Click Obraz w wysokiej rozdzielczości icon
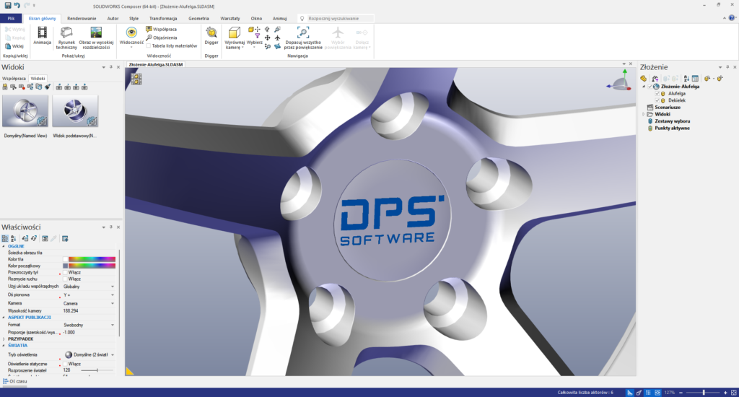The image size is (739, 397). 96,32
